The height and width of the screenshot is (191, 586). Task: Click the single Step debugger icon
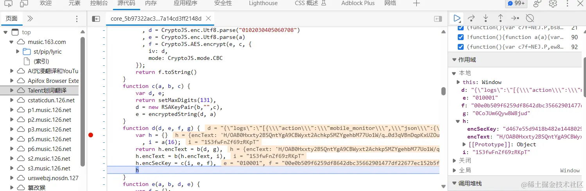tap(515, 18)
